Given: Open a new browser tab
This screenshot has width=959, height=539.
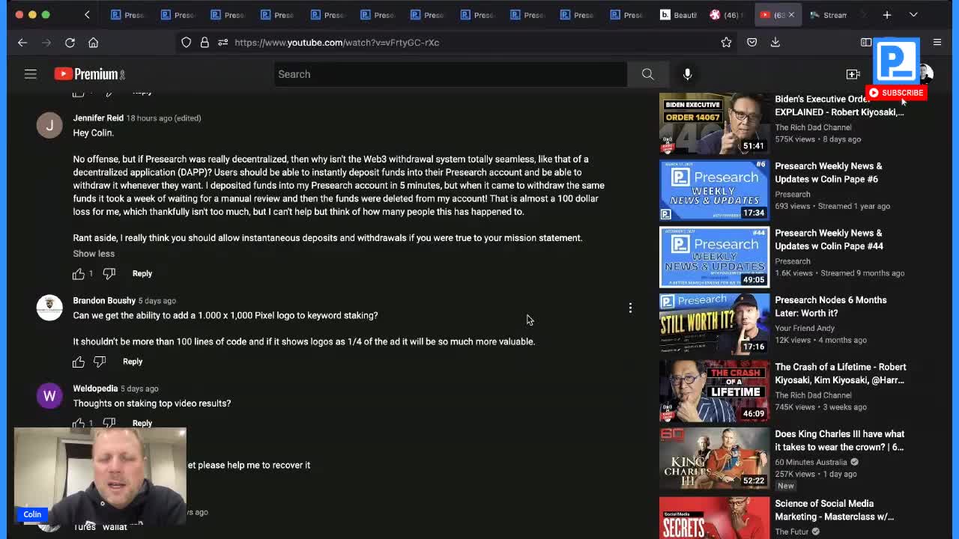Looking at the screenshot, I should 886,15.
